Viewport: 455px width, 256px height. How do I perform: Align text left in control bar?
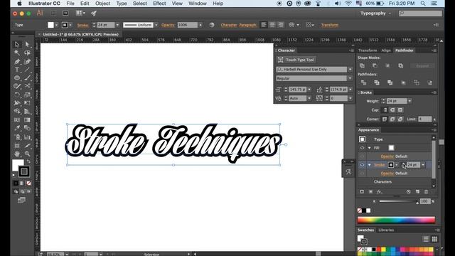(x=264, y=25)
